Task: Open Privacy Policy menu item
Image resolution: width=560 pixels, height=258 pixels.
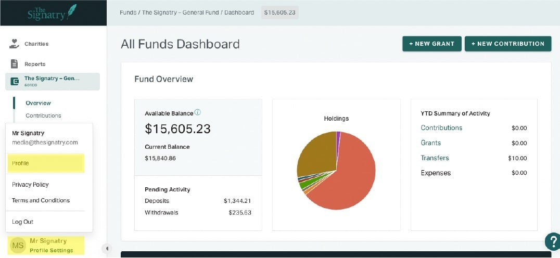Action: pyautogui.click(x=30, y=185)
